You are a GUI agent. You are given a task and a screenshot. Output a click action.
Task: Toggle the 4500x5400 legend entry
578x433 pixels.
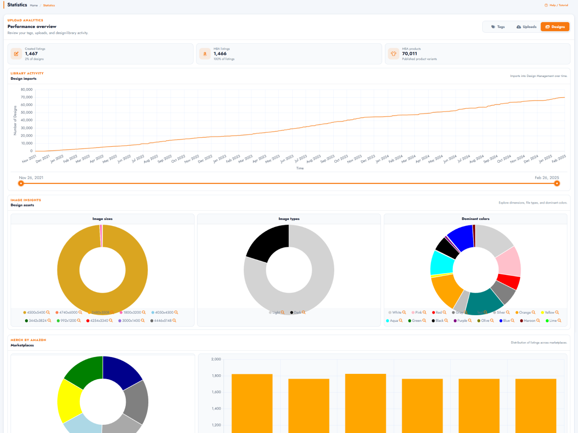click(x=34, y=313)
